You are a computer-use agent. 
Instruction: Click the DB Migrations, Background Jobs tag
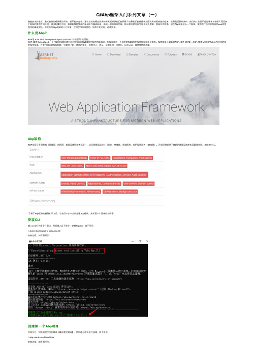120,191
